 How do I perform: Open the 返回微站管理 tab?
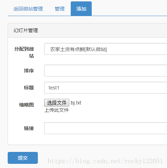(28, 9)
